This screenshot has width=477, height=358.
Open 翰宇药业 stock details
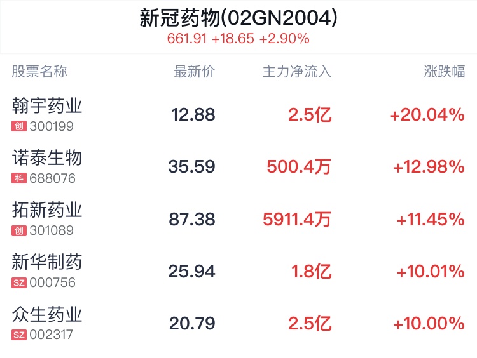(47, 106)
